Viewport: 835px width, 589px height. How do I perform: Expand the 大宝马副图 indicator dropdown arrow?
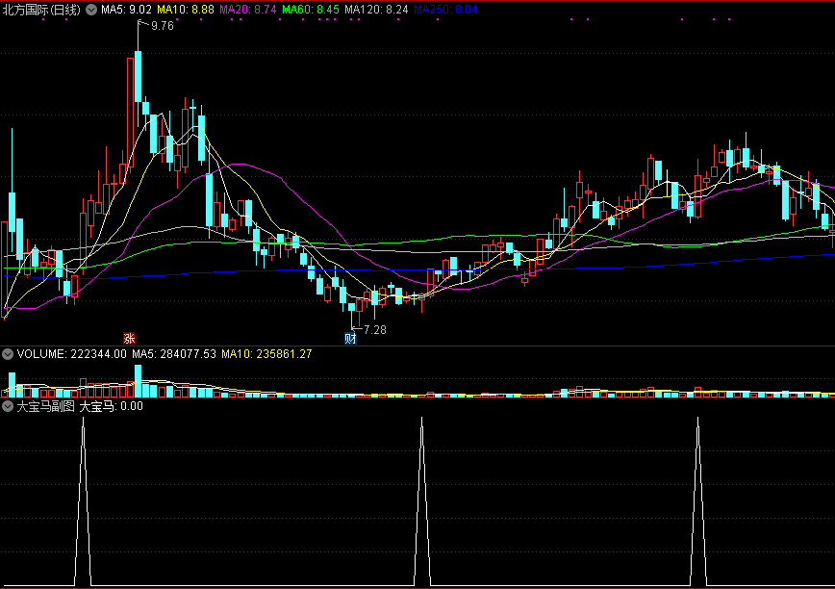(8, 406)
